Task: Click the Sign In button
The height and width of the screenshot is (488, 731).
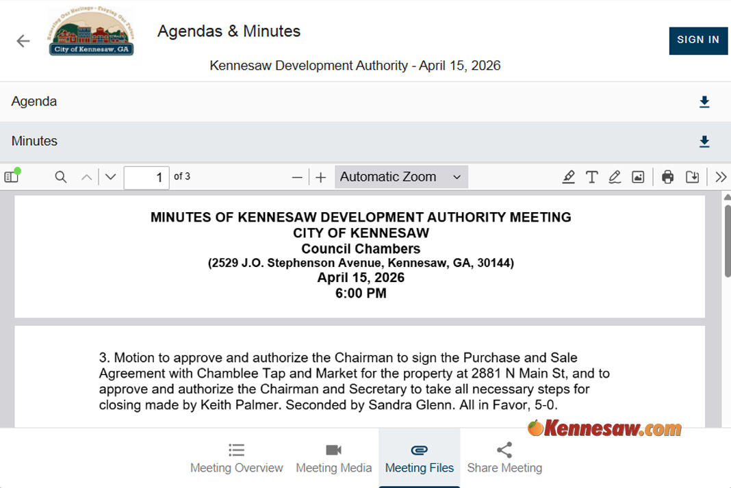Action: pos(697,40)
